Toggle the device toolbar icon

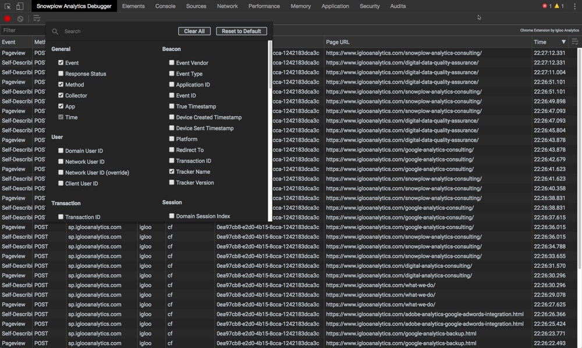pos(20,6)
